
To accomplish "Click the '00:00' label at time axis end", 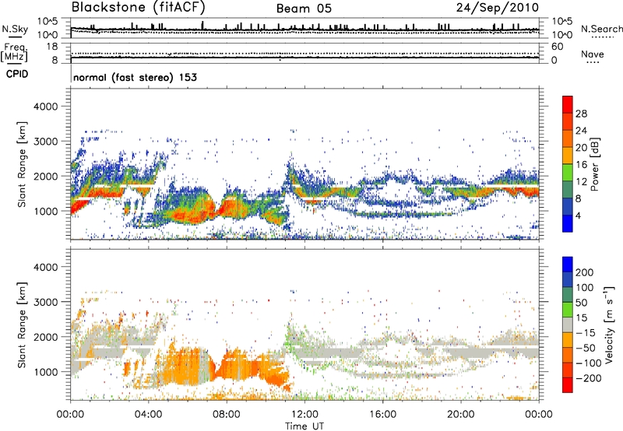I will click(539, 415).
